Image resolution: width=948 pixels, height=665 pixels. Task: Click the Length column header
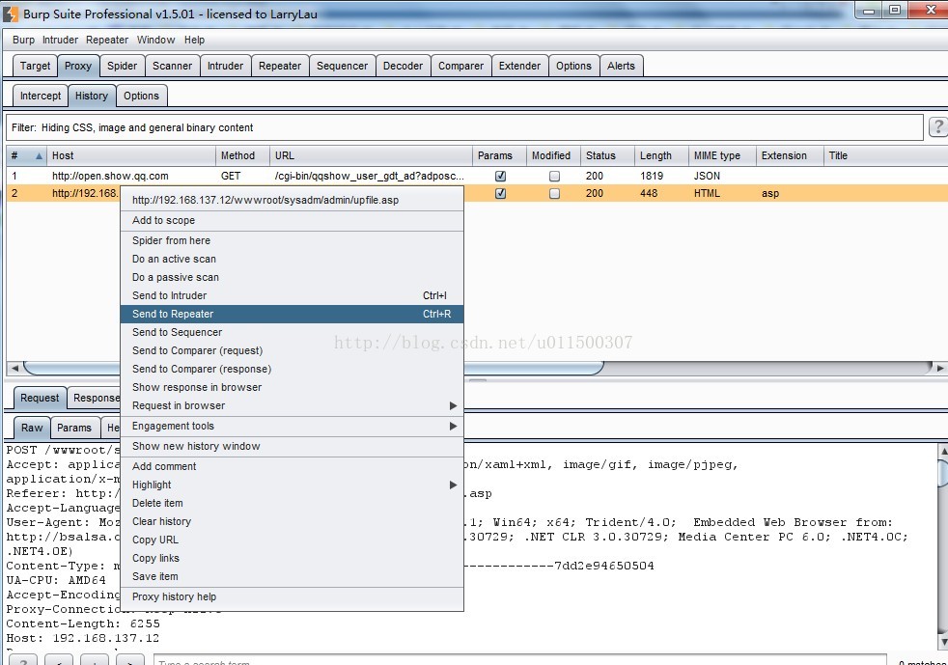pos(661,156)
